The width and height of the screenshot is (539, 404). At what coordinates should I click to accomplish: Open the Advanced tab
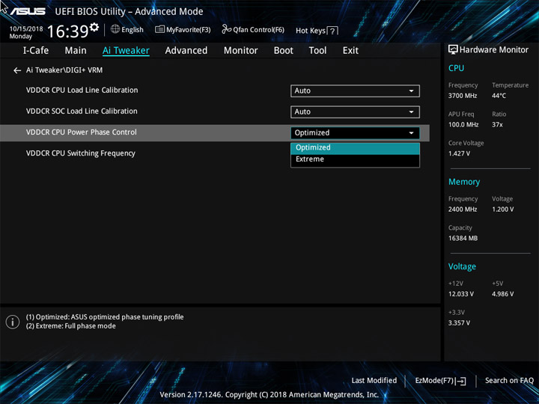coord(186,51)
